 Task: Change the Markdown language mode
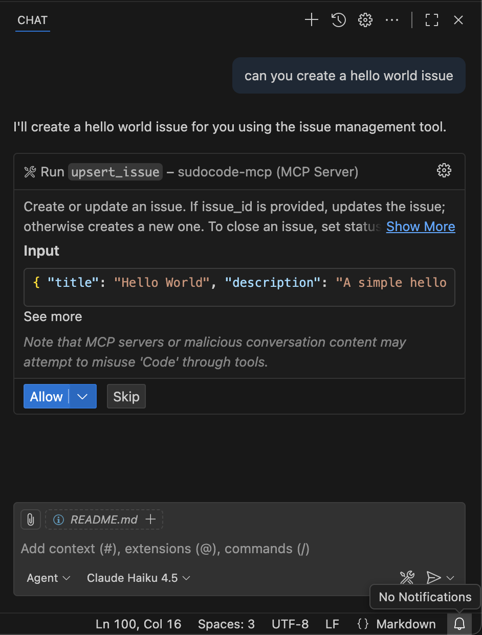(x=406, y=624)
